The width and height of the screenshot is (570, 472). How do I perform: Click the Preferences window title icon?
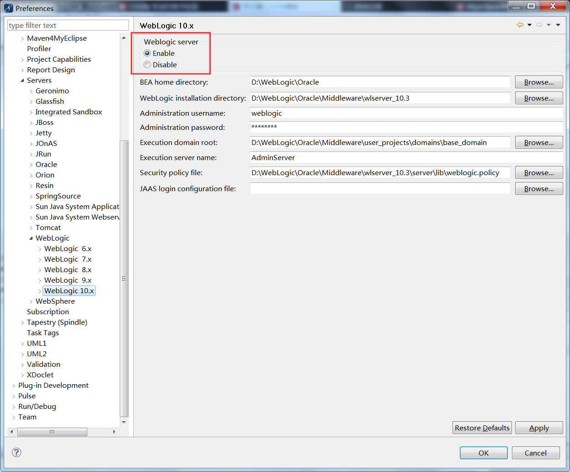tap(8, 8)
